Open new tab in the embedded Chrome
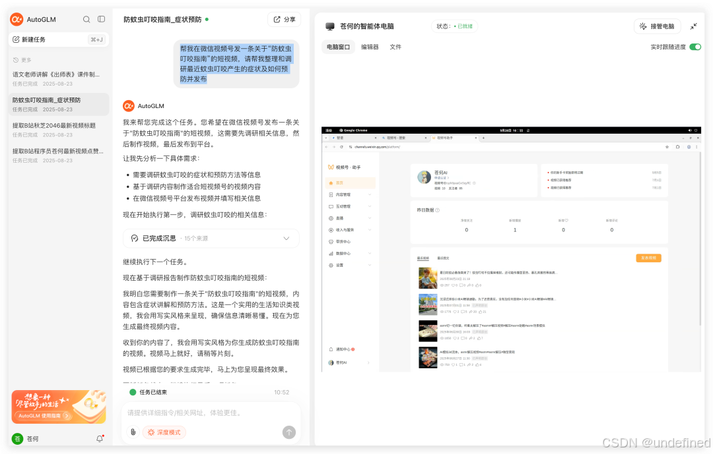This screenshot has height=454, width=713. click(483, 138)
